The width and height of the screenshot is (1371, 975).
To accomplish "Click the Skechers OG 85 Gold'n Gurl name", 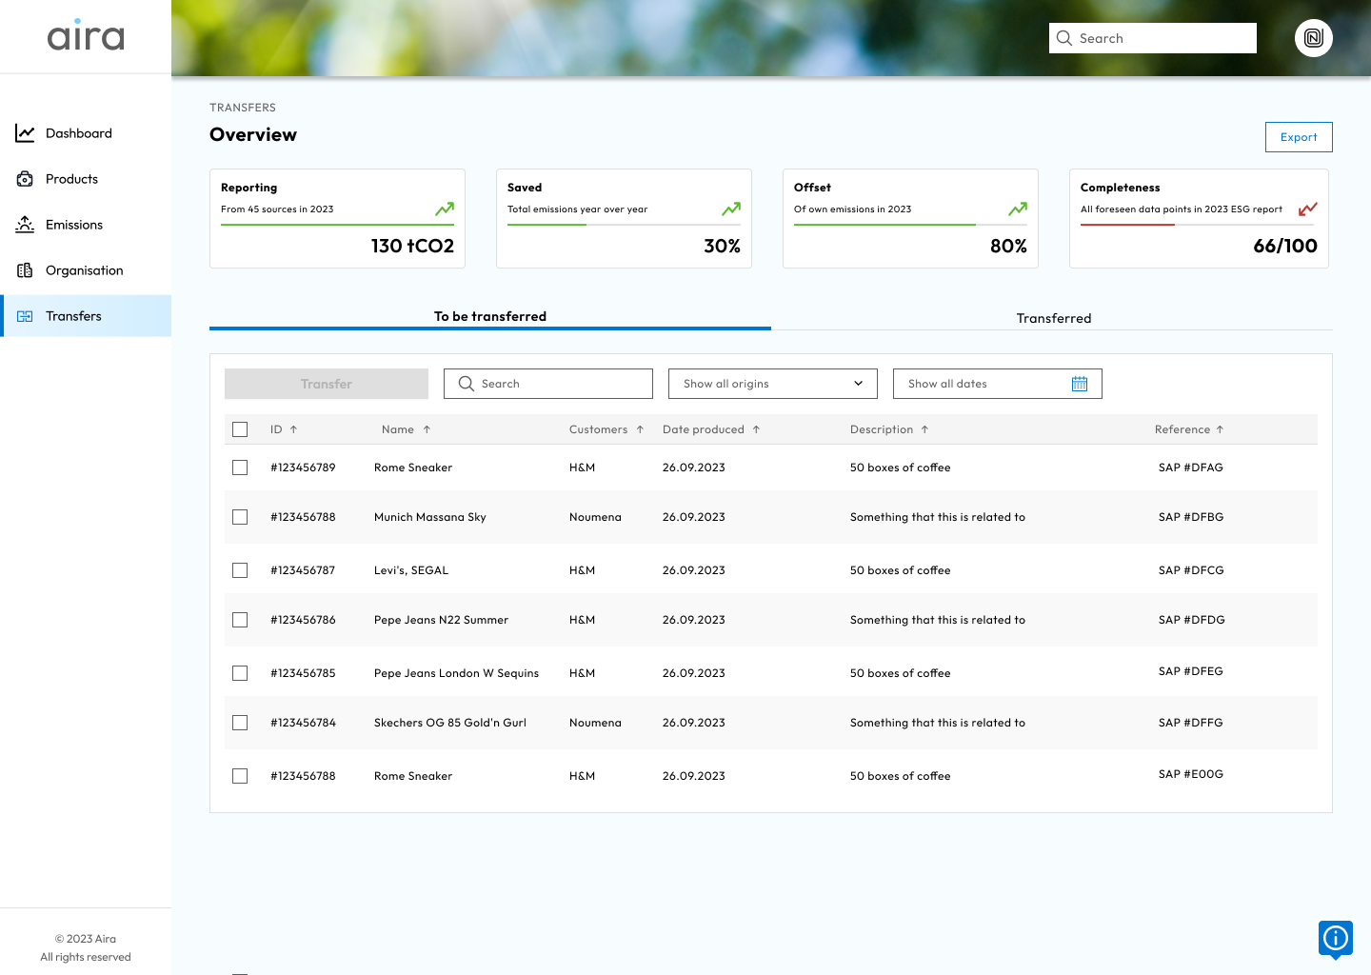I will [449, 723].
